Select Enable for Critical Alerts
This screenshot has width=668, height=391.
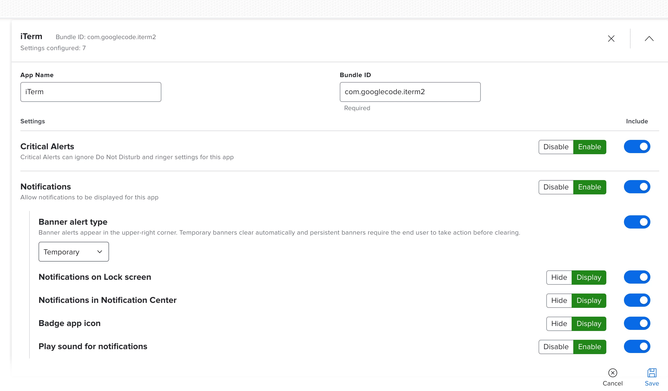pos(590,147)
